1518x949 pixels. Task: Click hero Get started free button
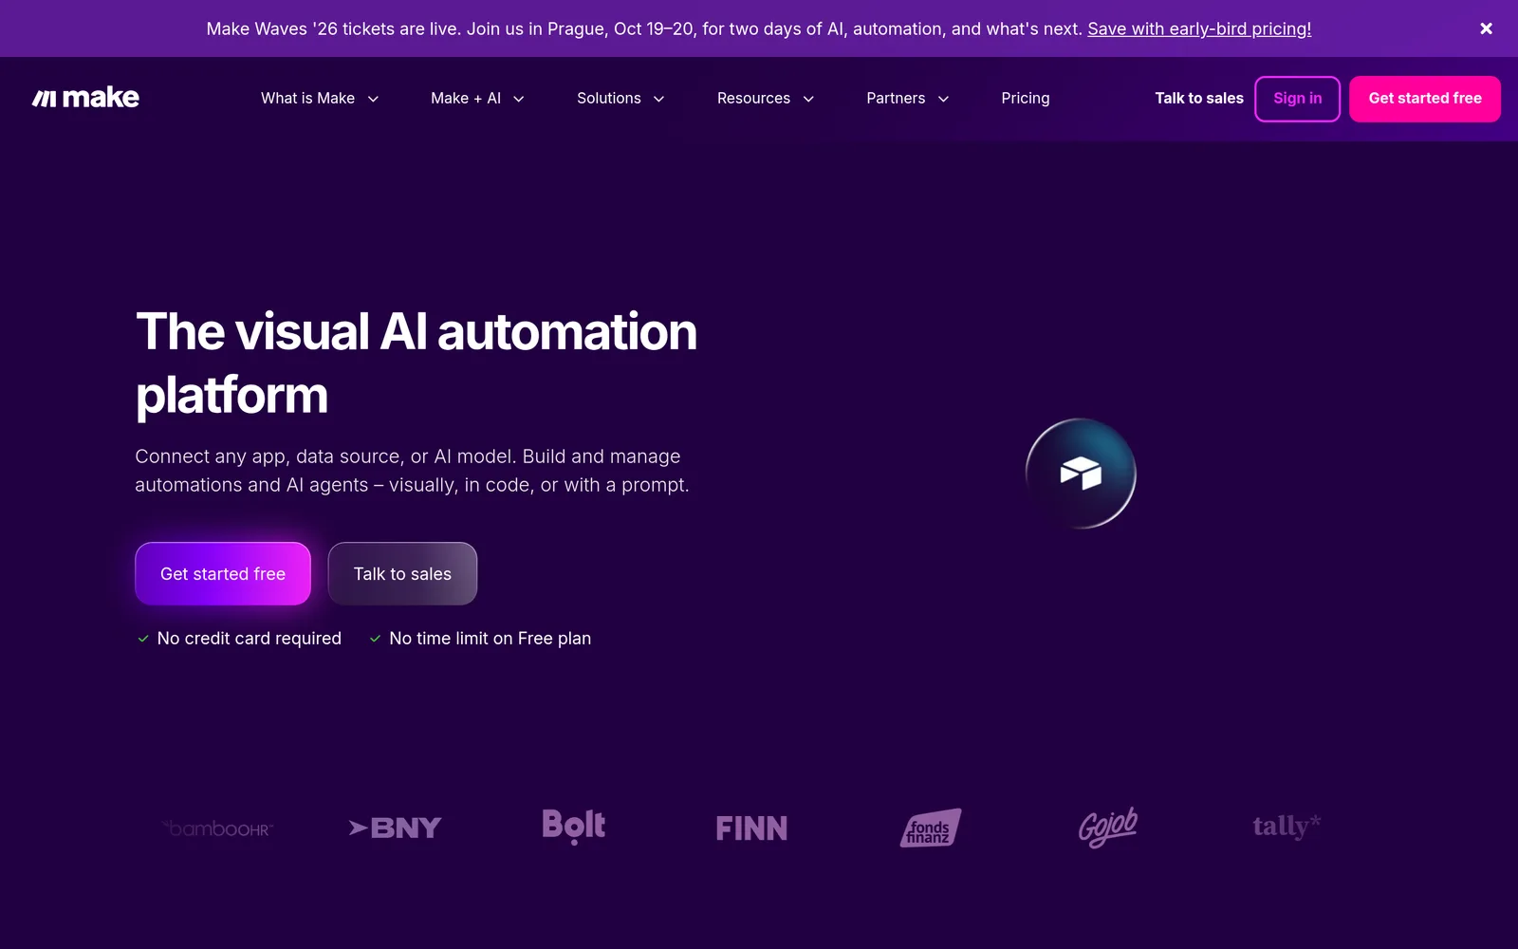coord(223,573)
